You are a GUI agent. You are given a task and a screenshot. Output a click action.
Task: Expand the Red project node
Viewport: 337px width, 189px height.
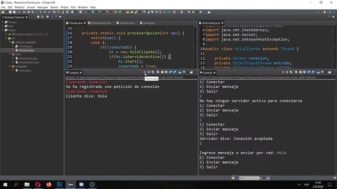click(x=3, y=26)
